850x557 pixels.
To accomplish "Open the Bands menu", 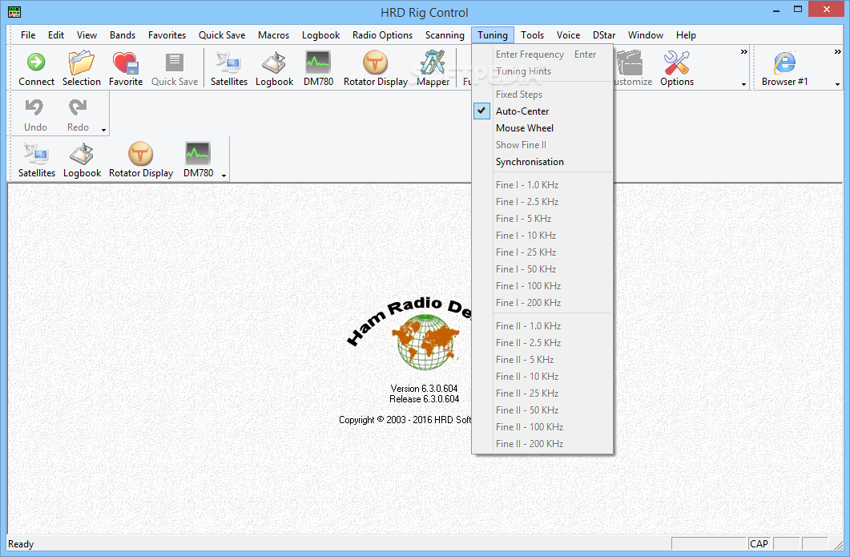I will tap(123, 35).
